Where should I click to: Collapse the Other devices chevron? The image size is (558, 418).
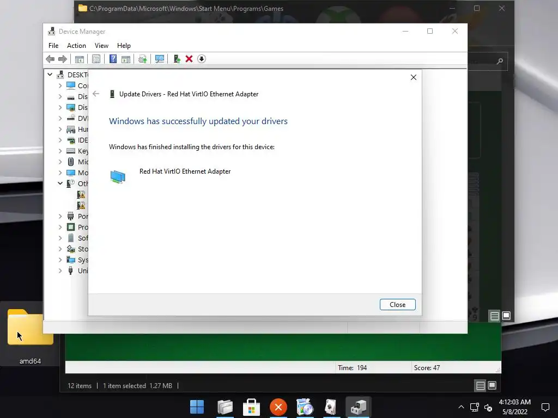tap(60, 183)
